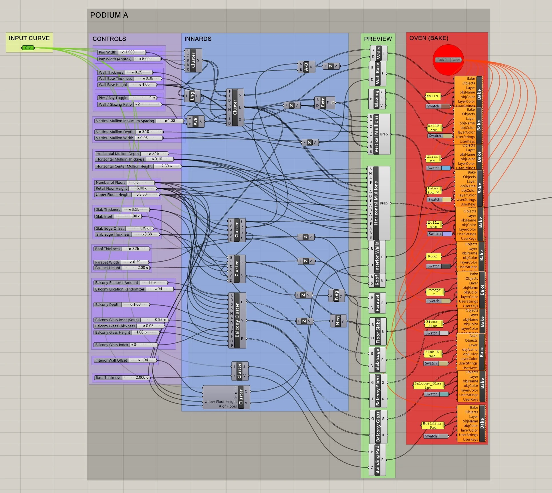
Task: Select the A/B division component
Action: (196, 121)
